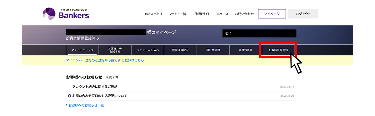
Task: Go to ご利用ガイド
Action: tap(202, 14)
